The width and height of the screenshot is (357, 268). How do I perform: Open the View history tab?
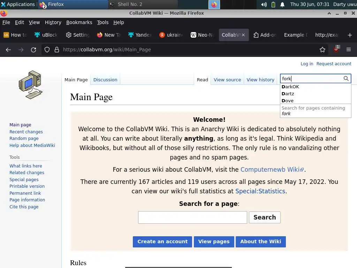(260, 80)
